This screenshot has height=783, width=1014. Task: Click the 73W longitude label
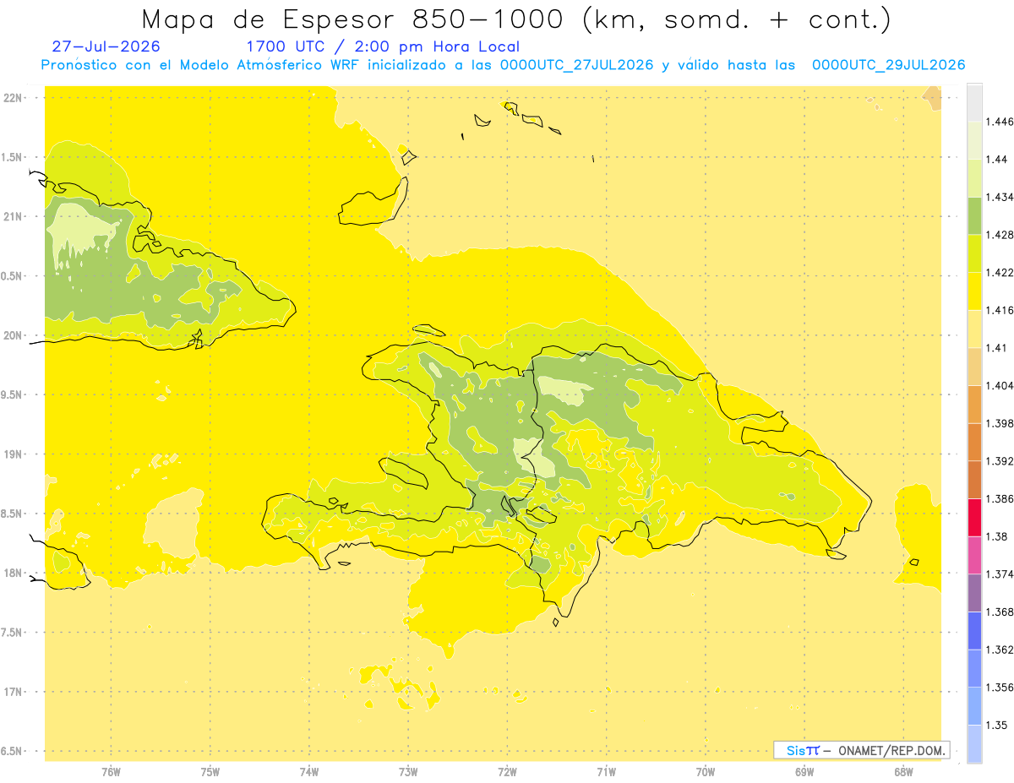[x=408, y=772]
